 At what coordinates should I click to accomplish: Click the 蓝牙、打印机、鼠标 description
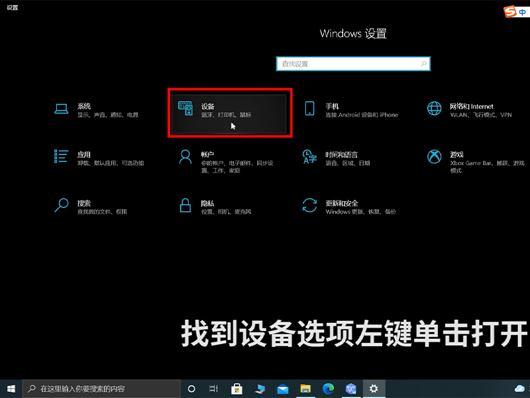[x=226, y=115]
